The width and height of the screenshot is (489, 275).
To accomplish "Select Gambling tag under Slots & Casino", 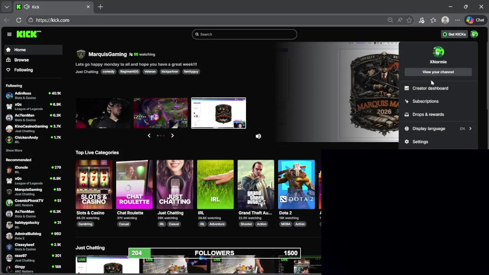I will coord(85,224).
